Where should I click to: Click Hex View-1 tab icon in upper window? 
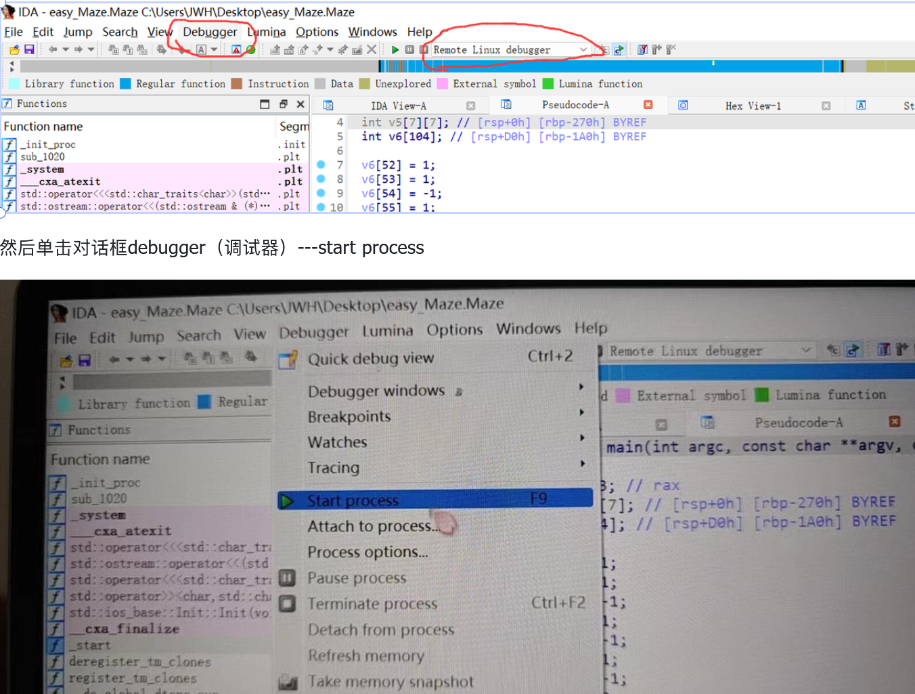684,106
